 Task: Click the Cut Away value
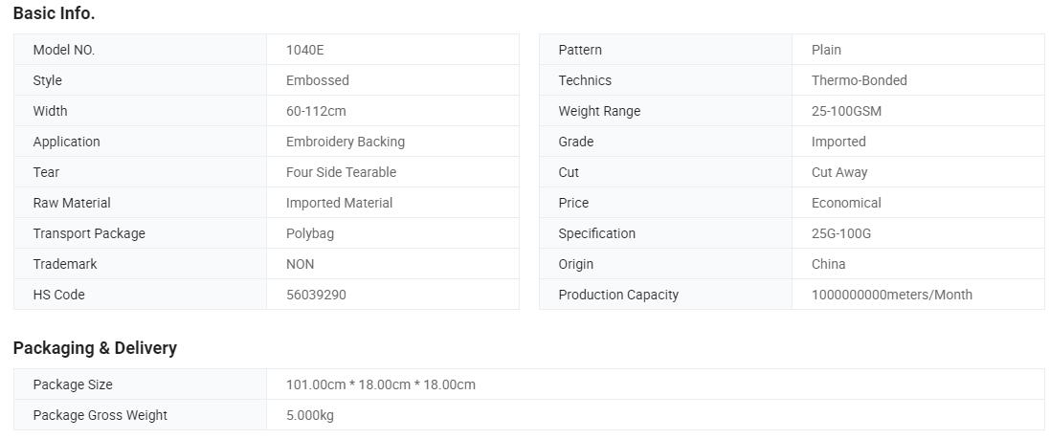839,172
